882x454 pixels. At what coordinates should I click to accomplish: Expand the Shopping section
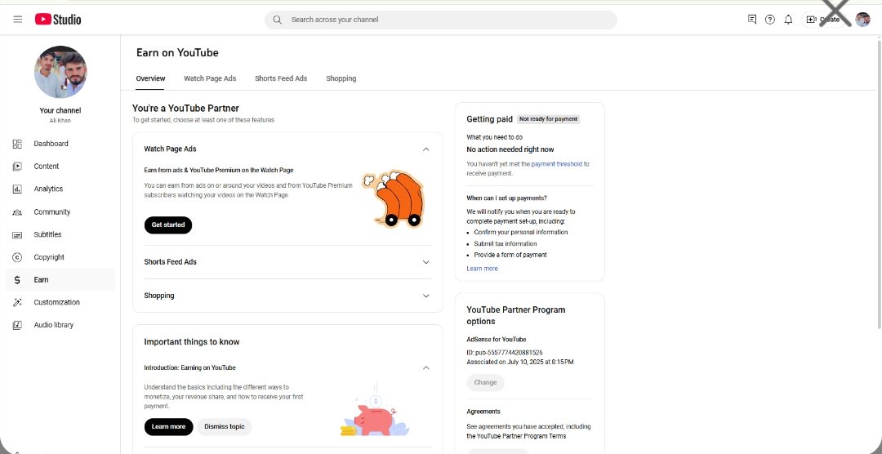287,296
